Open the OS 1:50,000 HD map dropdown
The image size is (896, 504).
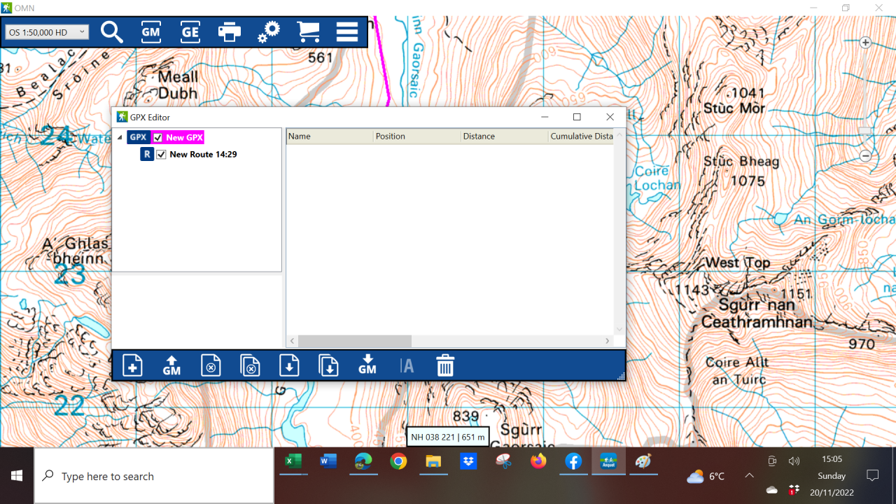[47, 31]
